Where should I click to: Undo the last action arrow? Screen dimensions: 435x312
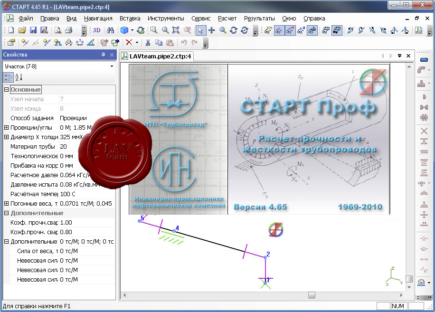(x=184, y=42)
